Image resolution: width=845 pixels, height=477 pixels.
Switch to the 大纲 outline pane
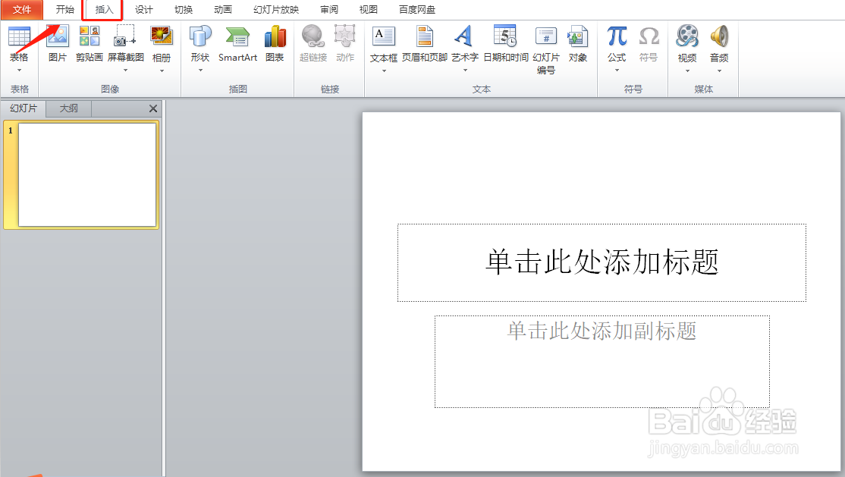coord(68,108)
